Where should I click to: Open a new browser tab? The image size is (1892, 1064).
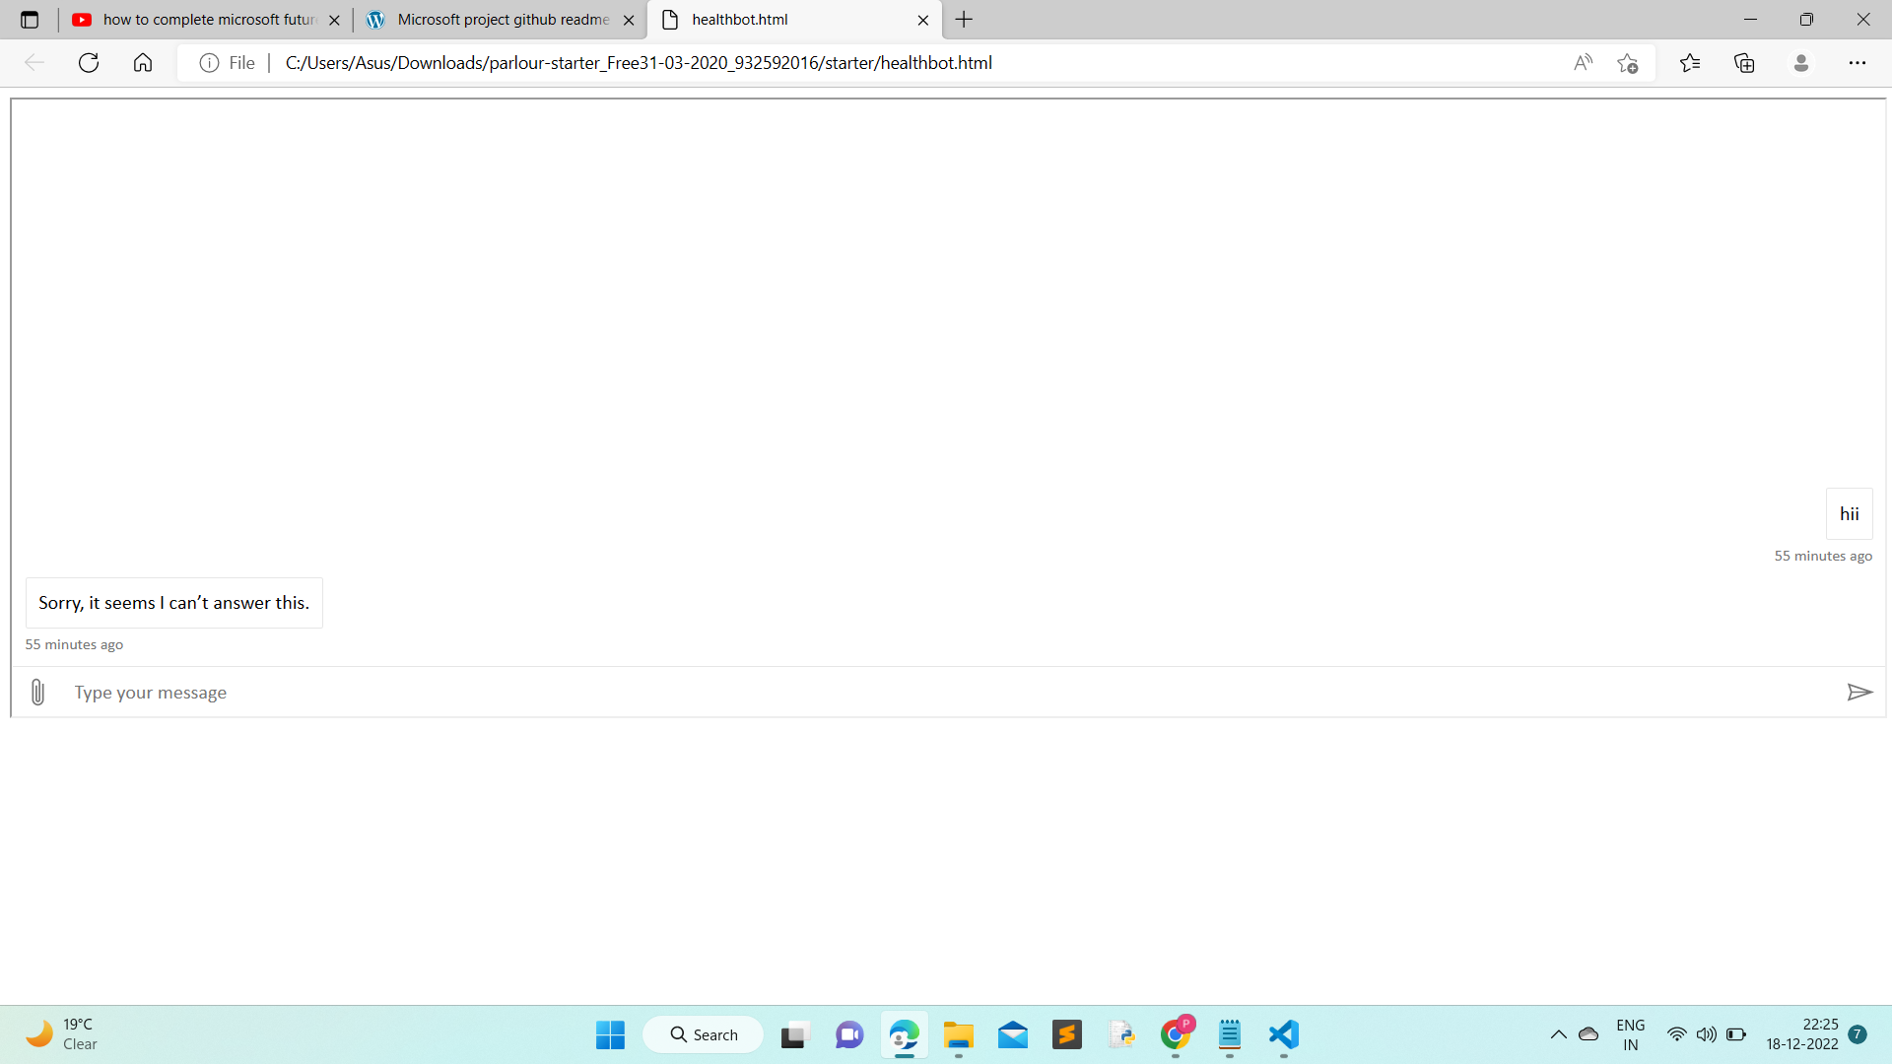coord(964,20)
